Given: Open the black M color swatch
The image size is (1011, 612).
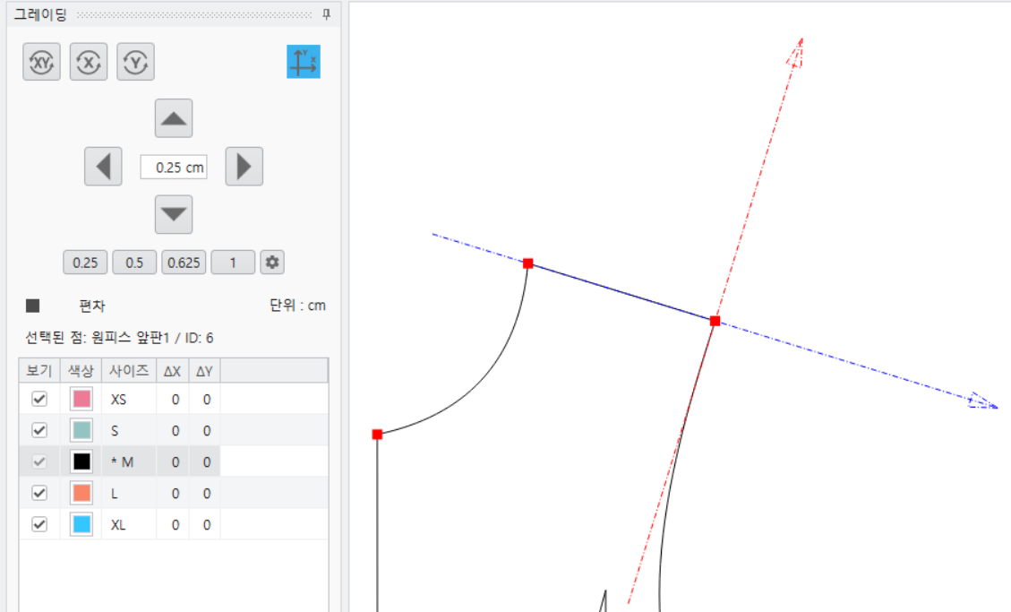Looking at the screenshot, I should pos(81,461).
